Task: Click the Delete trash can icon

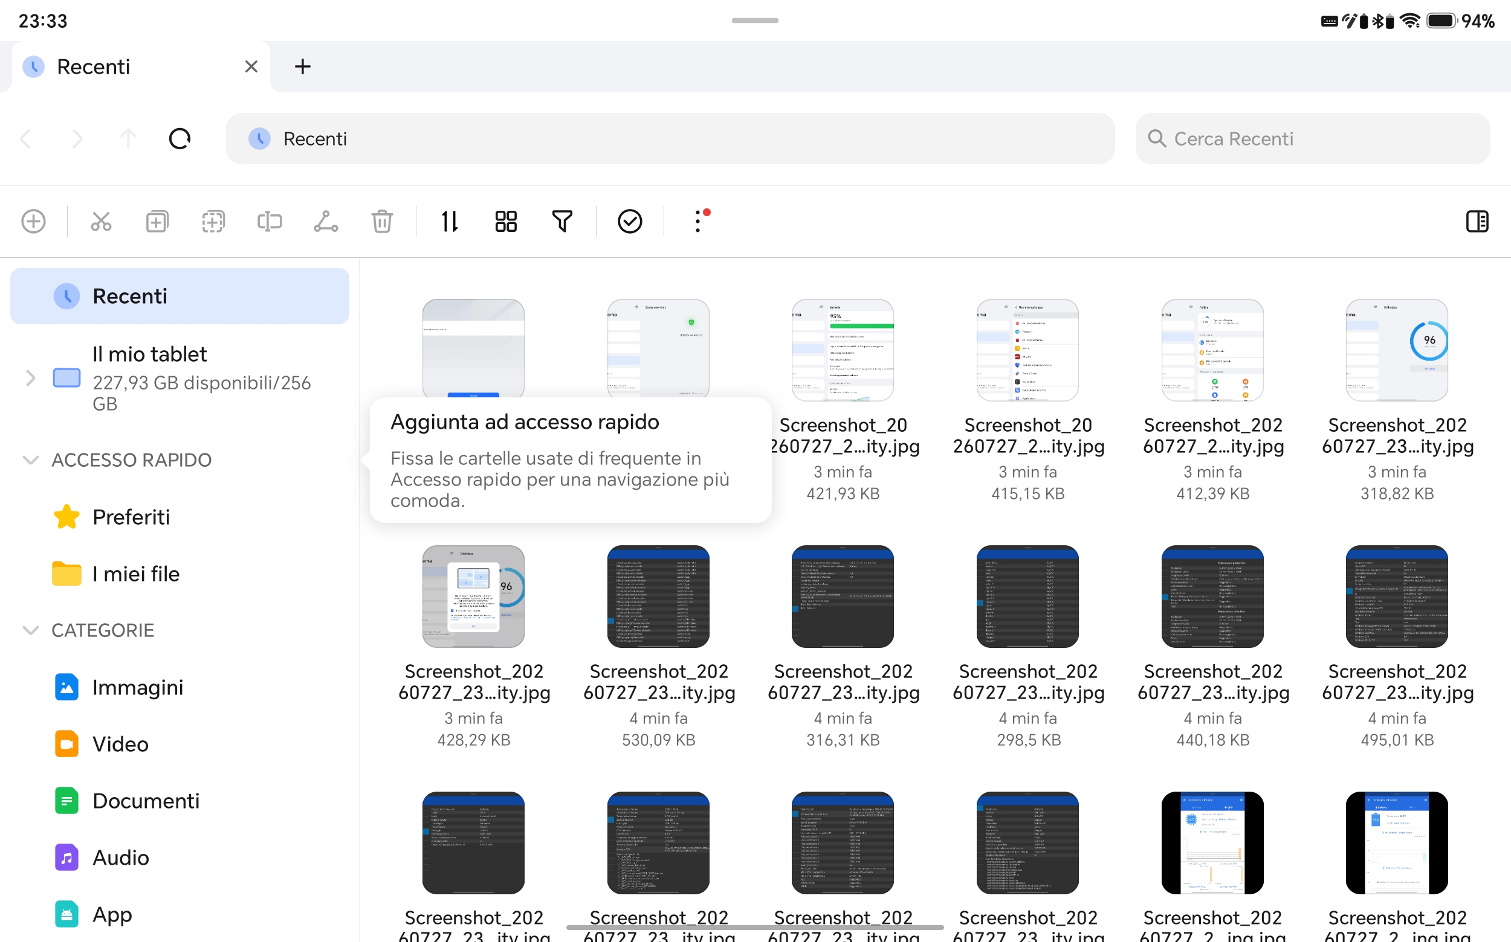Action: click(x=382, y=221)
